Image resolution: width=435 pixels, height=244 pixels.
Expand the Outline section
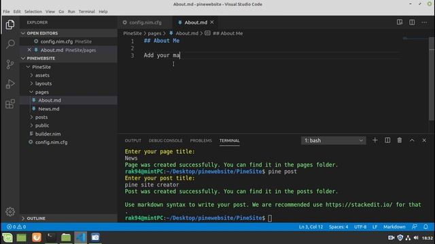pos(68,218)
